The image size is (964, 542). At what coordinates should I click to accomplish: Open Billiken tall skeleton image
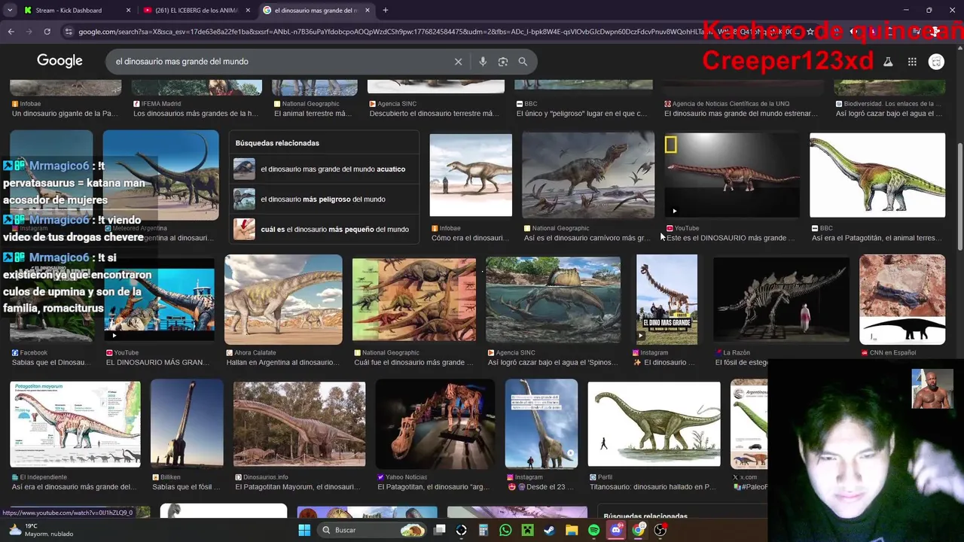point(187,424)
